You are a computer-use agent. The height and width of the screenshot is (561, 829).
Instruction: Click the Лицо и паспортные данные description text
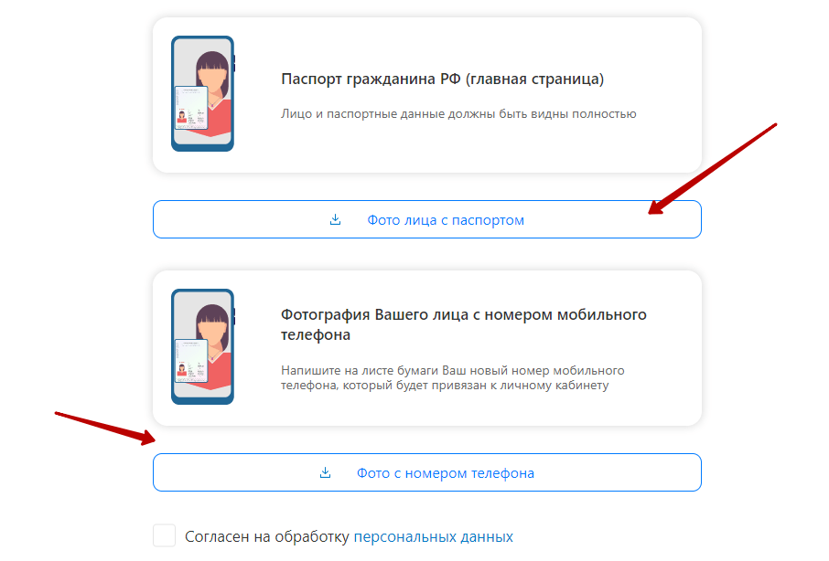pyautogui.click(x=458, y=114)
